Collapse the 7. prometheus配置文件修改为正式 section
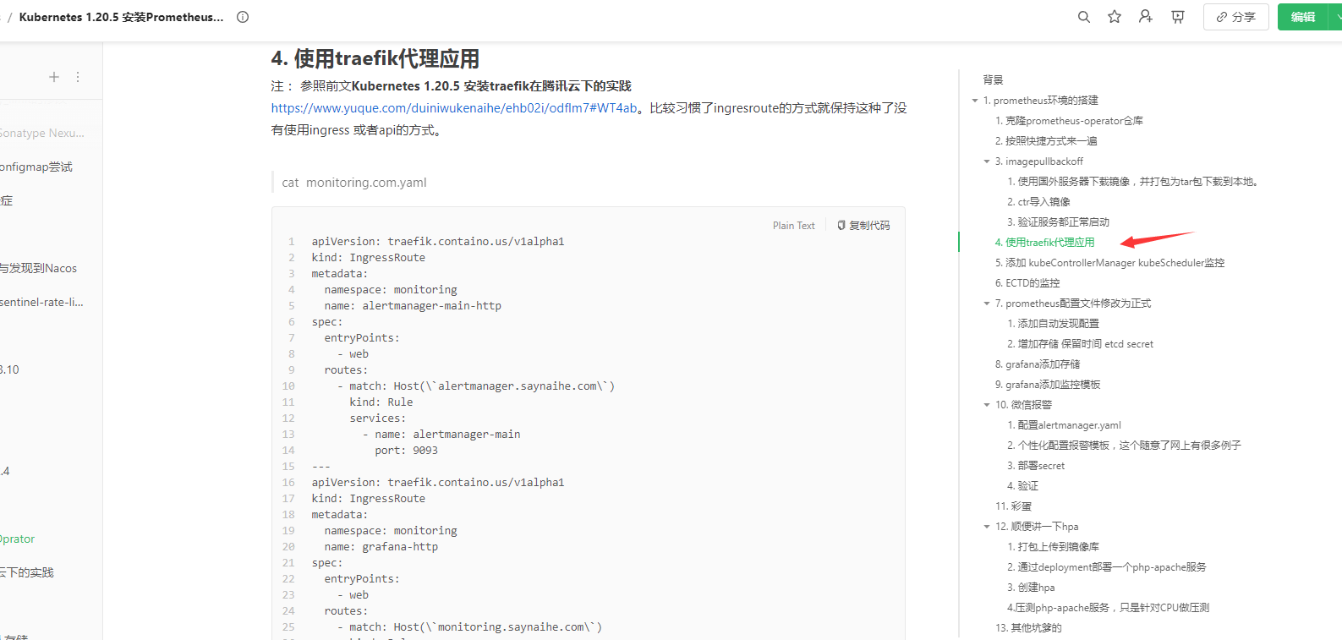This screenshot has height=640, width=1342. coord(987,304)
